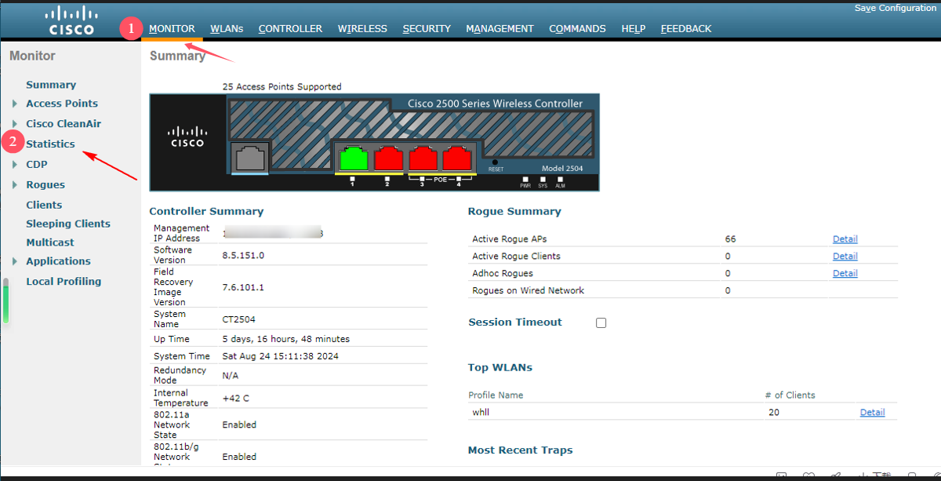Screen dimensions: 941x481
Task: Click green port 1 on the controller
Action: 353,158
